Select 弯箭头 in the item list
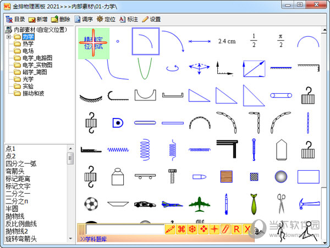Image resolution: width=330 pixels, height=248 pixels. pos(15,171)
